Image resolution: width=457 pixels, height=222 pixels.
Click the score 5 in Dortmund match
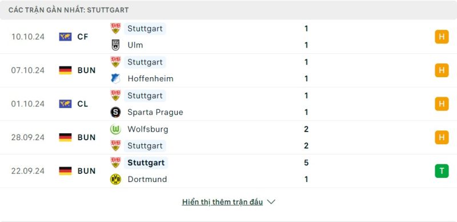tap(306, 162)
